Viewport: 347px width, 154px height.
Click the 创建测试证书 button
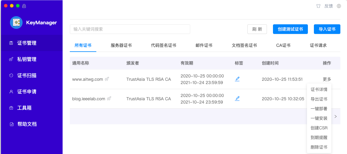290,29
